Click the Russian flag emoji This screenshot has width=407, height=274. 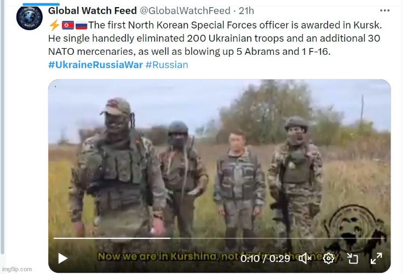coord(81,25)
